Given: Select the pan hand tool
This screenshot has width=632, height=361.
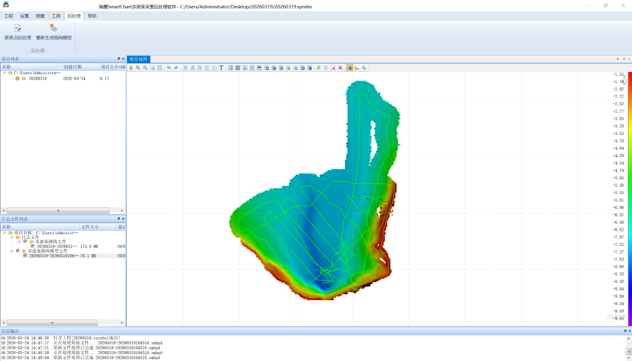Looking at the screenshot, I should point(130,68).
